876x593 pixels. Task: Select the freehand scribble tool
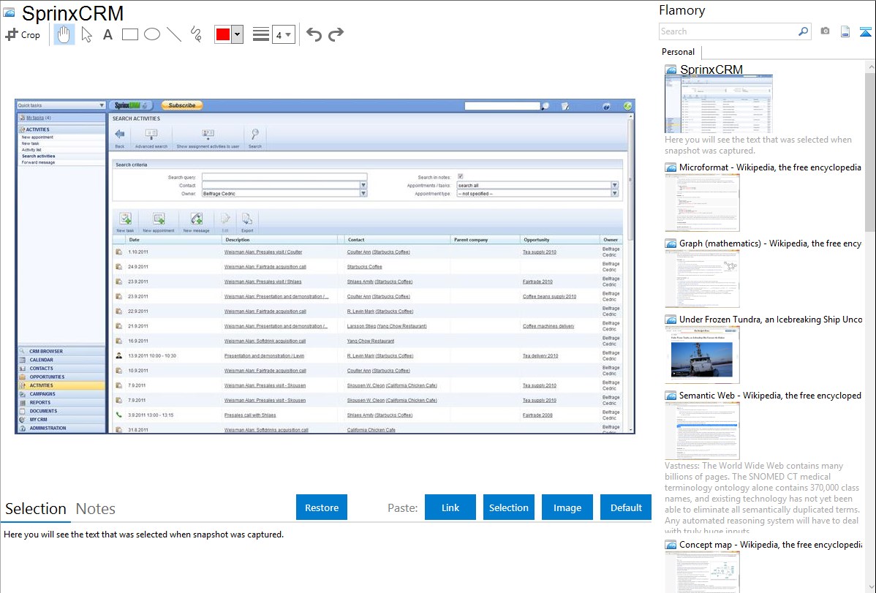[x=195, y=34]
